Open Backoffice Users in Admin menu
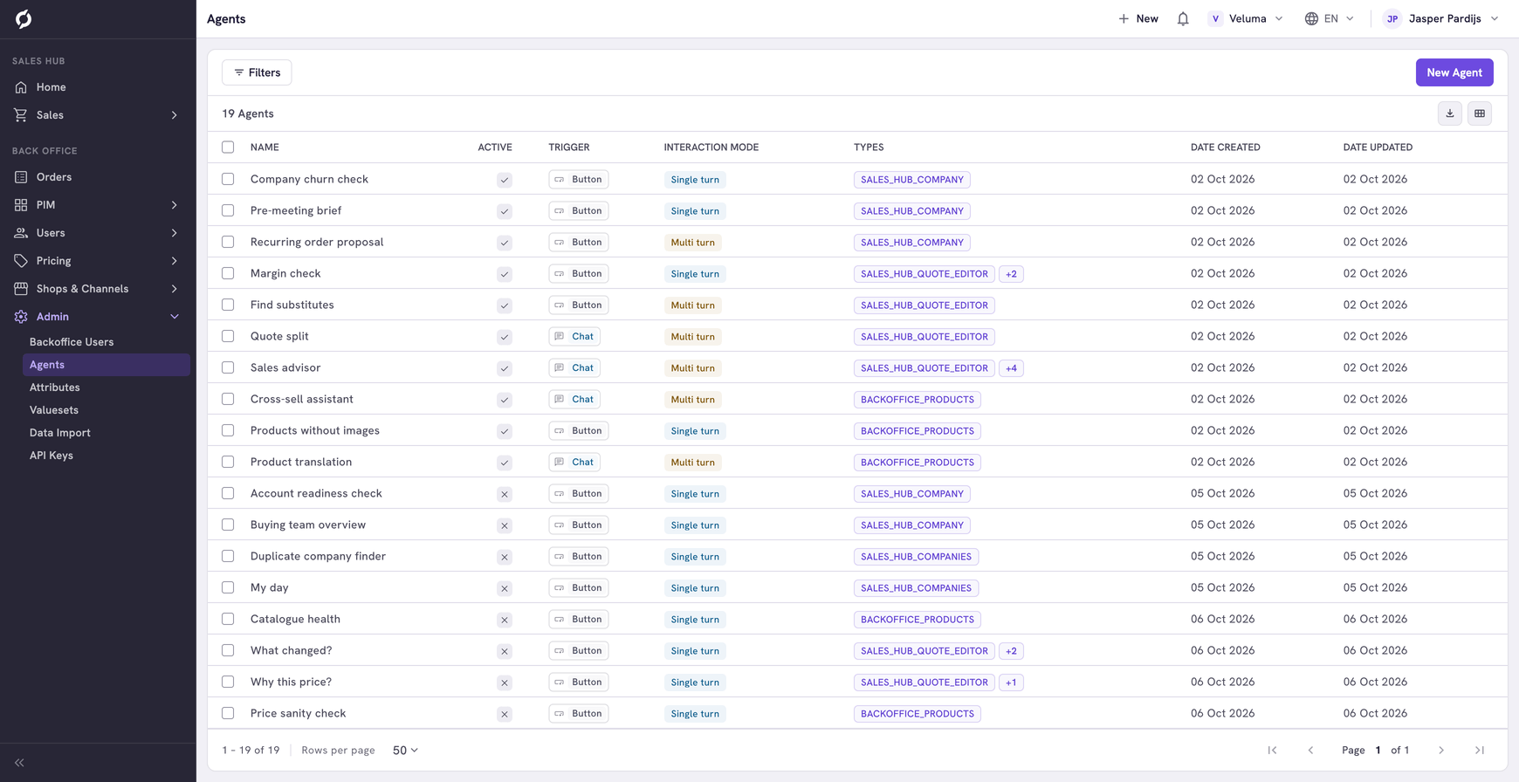1519x782 pixels. coord(72,342)
